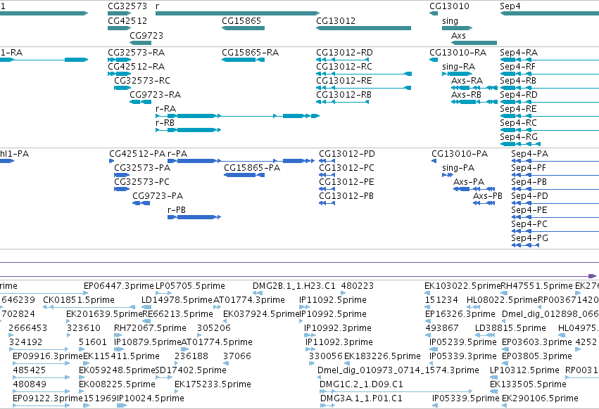Select transcript r-RB label
The height and width of the screenshot is (409, 599).
coord(165,123)
